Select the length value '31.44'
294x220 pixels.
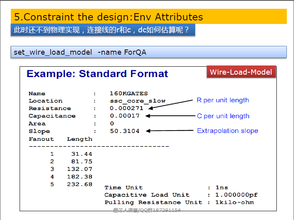point(82,154)
